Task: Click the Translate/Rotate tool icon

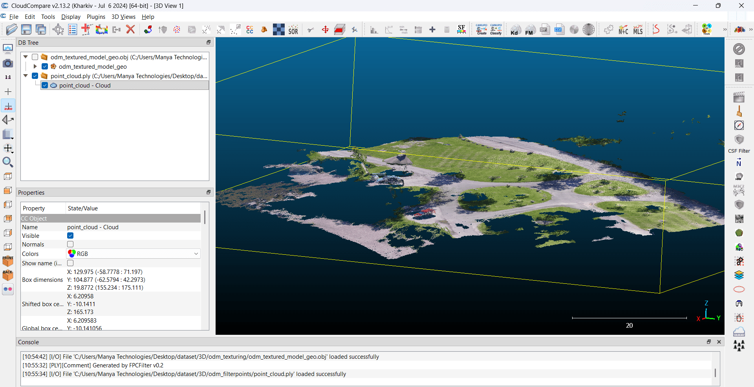Action: [x=326, y=29]
